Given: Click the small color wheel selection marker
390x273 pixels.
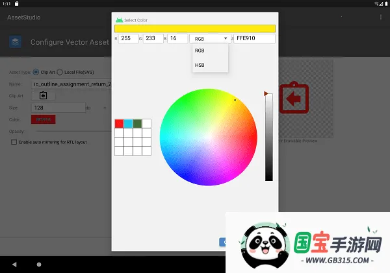Looking at the screenshot, I should [x=235, y=101].
